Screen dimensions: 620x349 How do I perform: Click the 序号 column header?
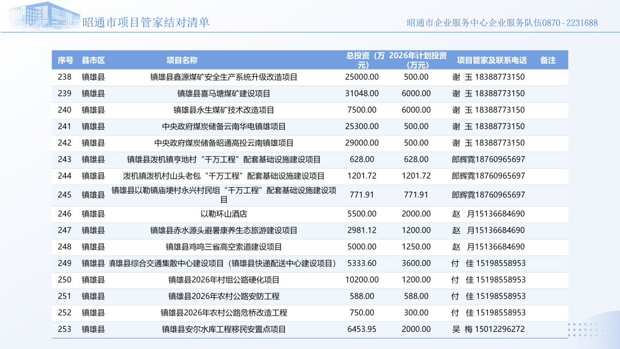(x=65, y=60)
